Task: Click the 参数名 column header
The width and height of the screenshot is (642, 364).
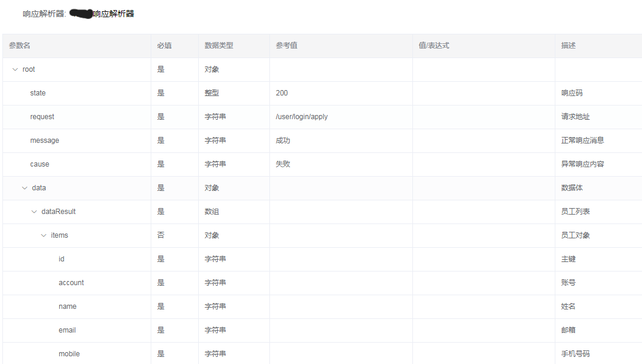Action: click(x=20, y=46)
